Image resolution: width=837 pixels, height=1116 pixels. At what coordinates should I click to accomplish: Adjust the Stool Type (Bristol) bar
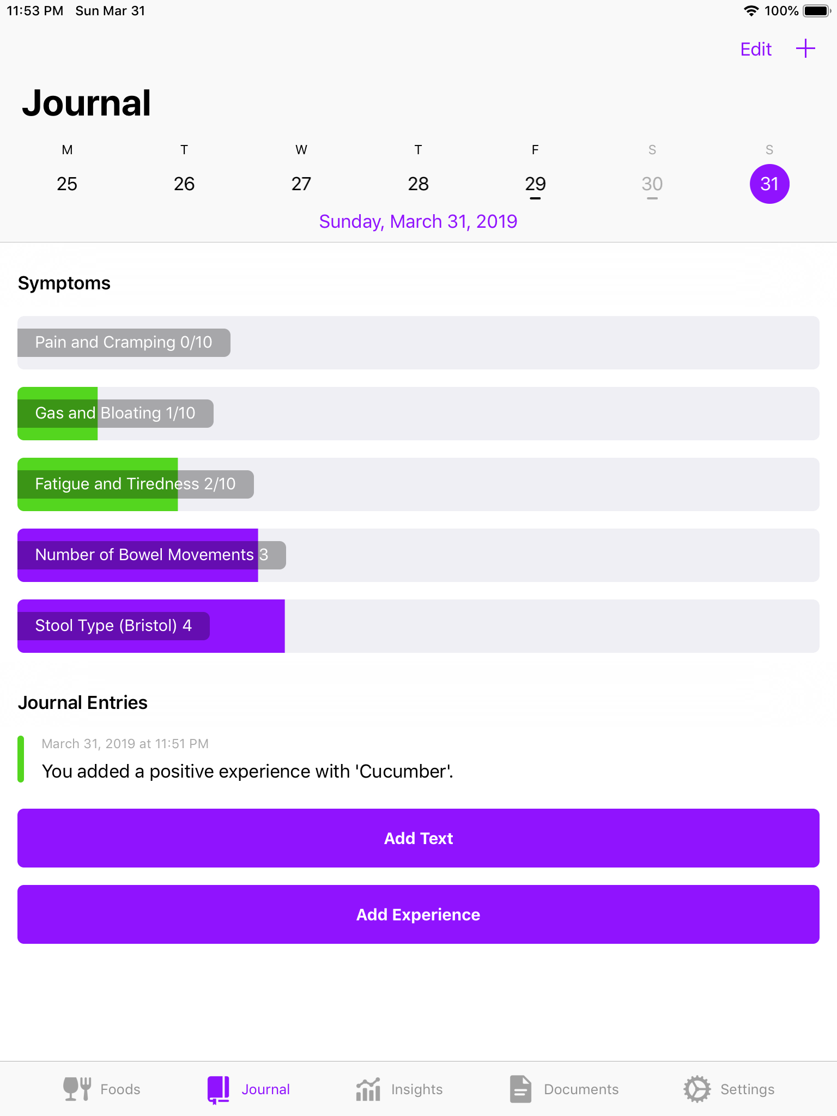tap(418, 626)
